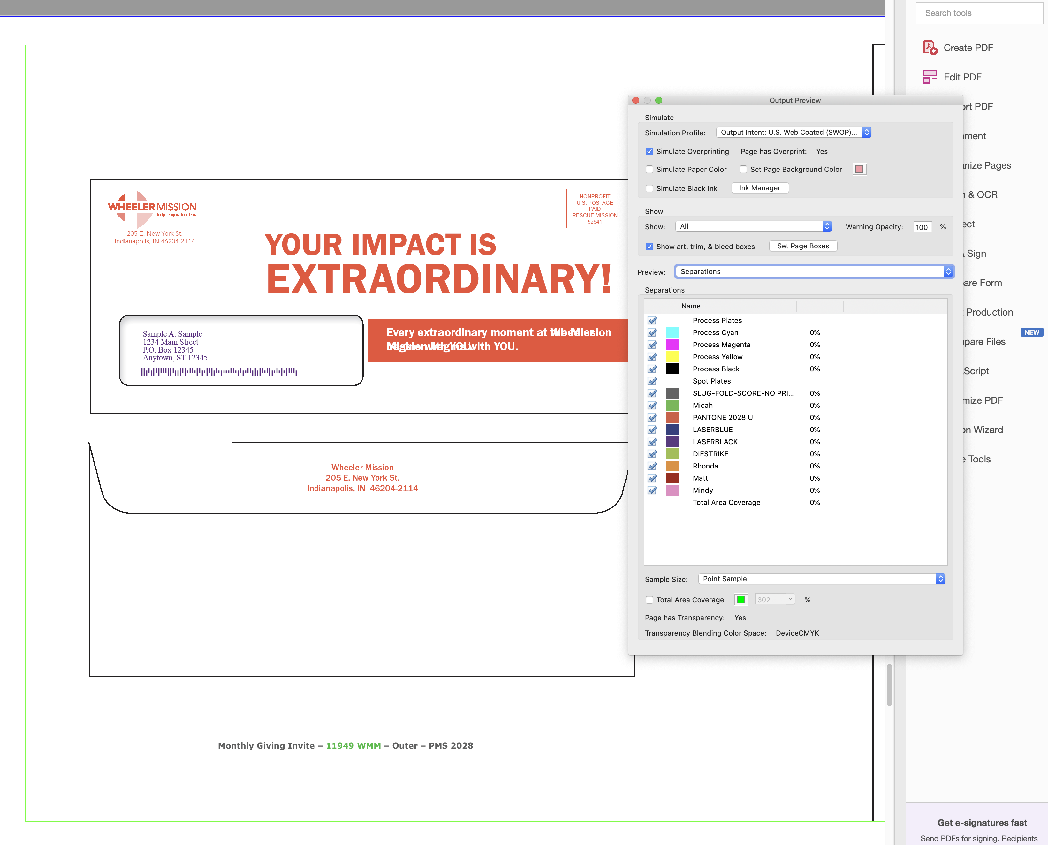Viewport: 1048px width, 845px height.
Task: Click the PANTONE 2028 U color swatch
Action: (x=672, y=417)
